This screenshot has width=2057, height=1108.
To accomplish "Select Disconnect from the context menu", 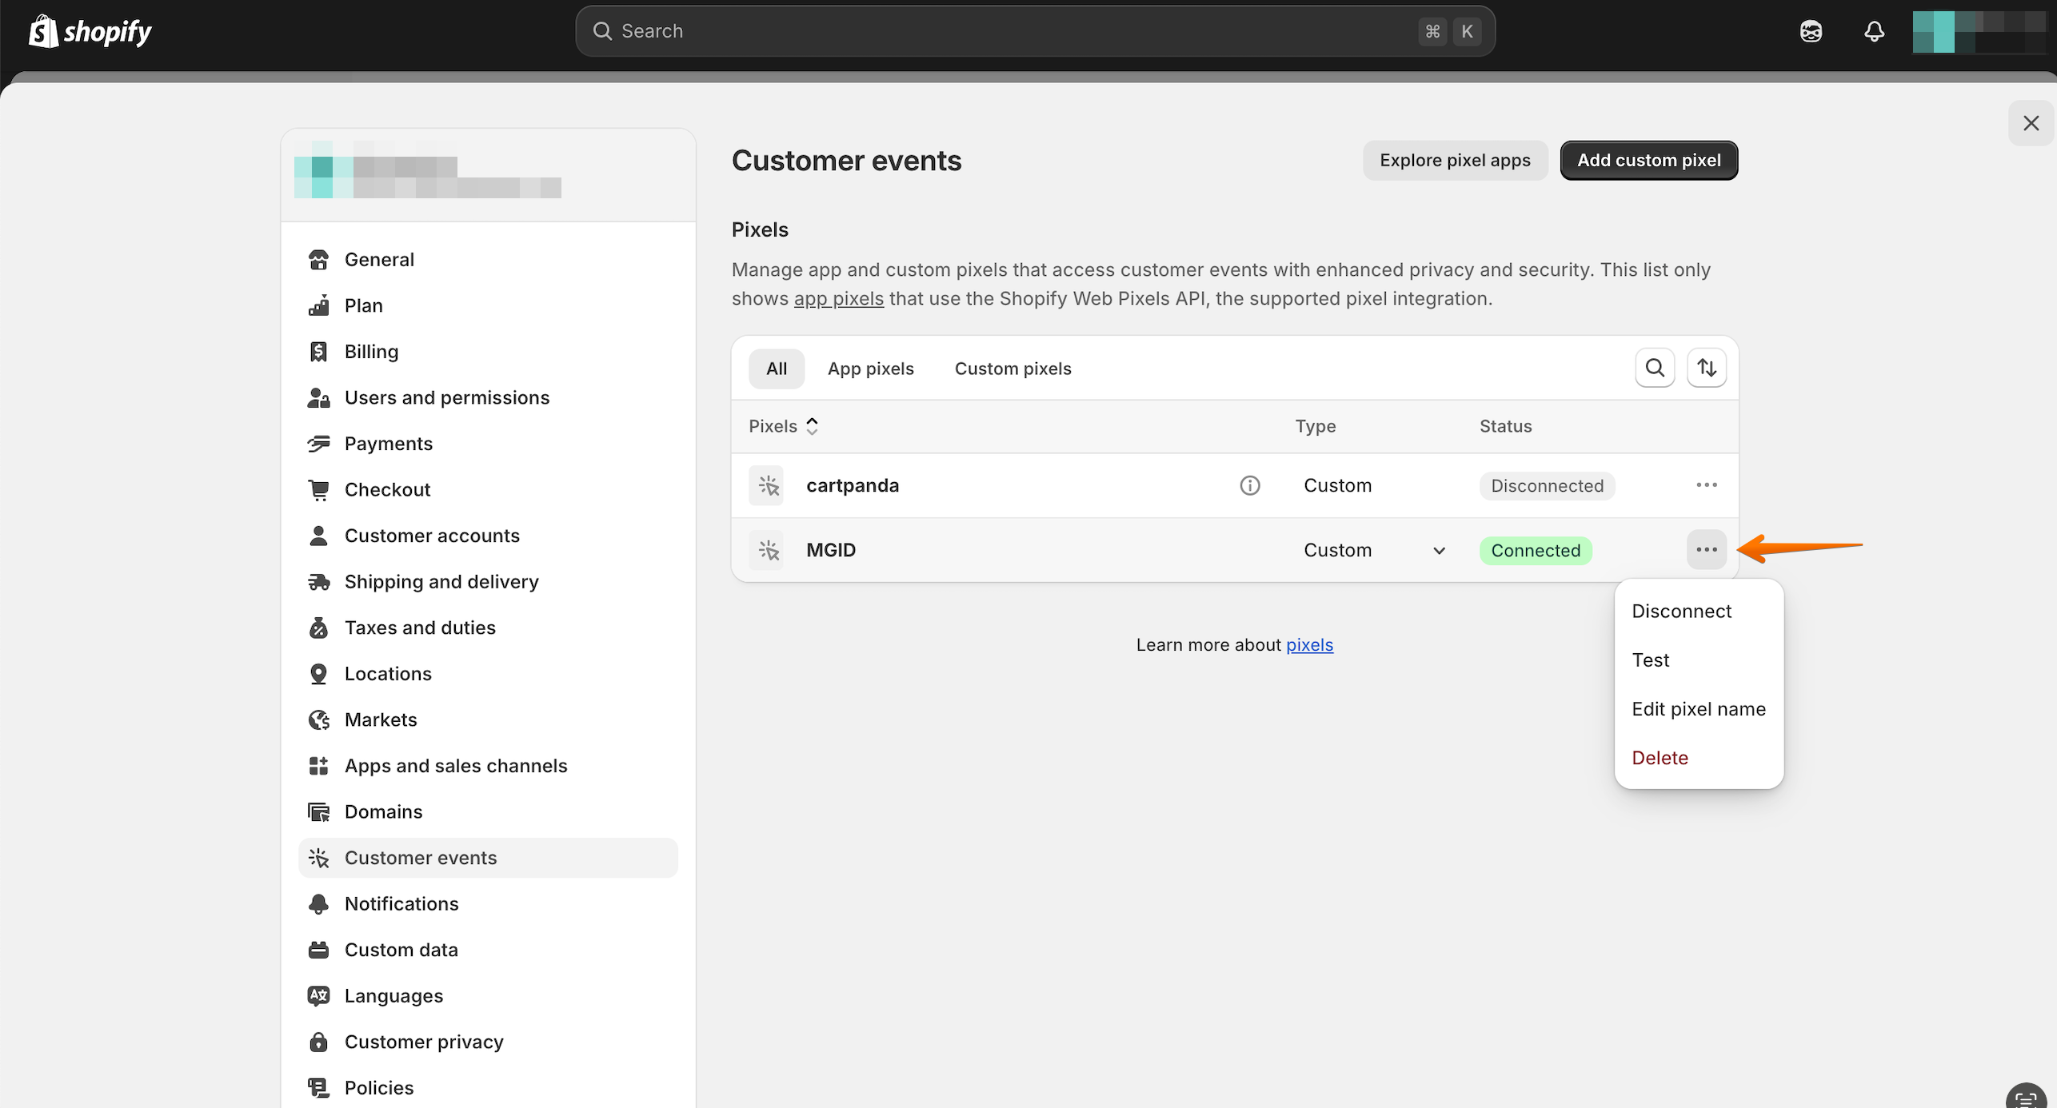I will coord(1681,611).
